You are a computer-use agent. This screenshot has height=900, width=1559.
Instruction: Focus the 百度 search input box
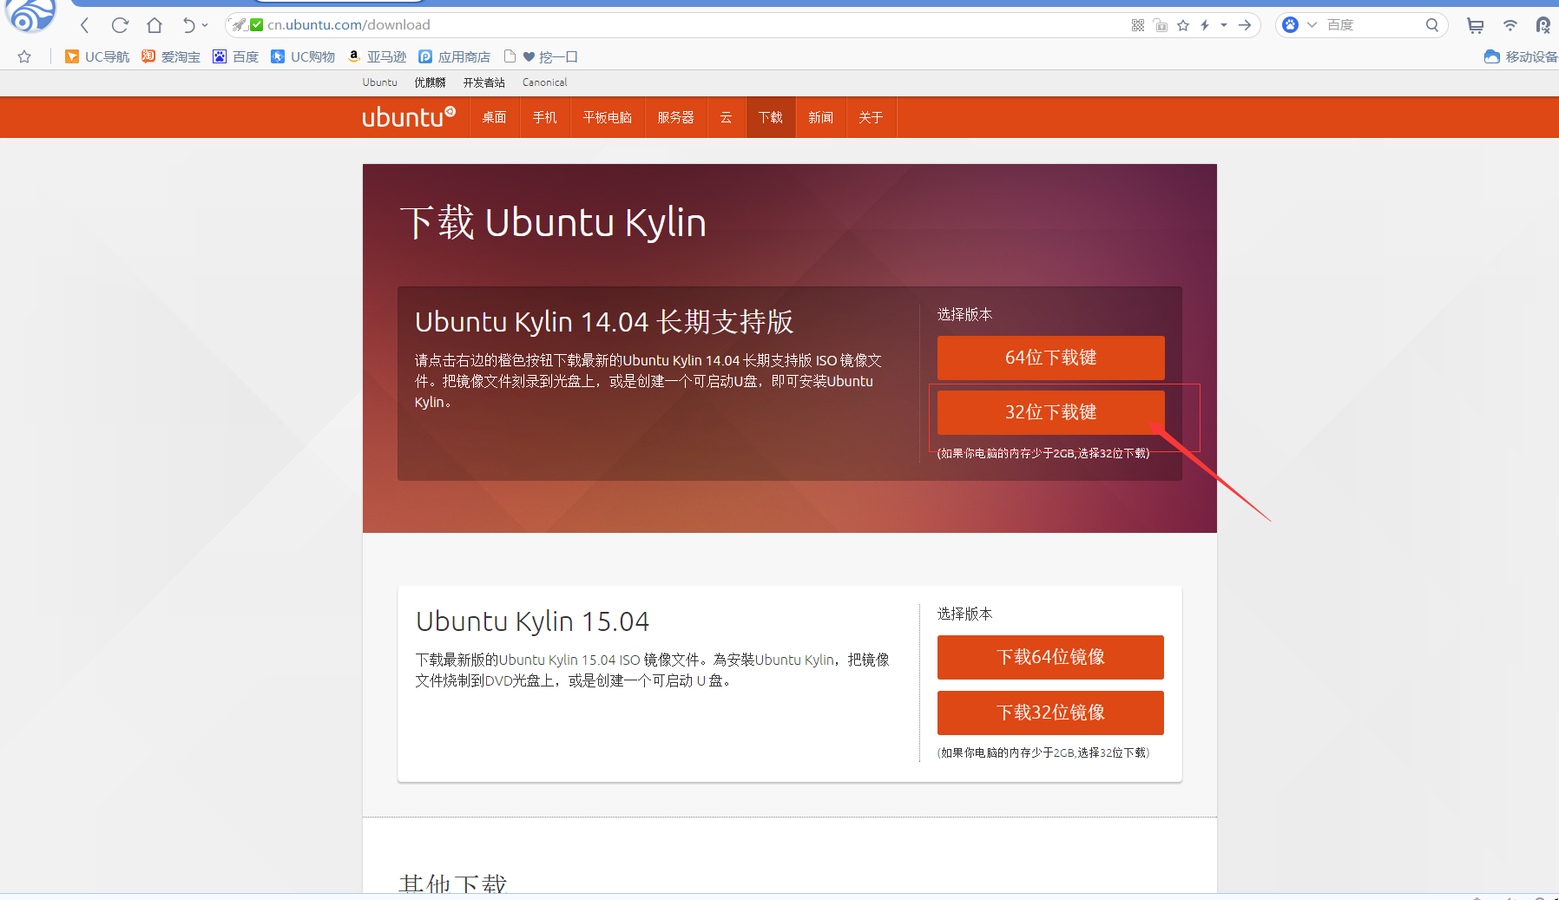click(x=1373, y=25)
